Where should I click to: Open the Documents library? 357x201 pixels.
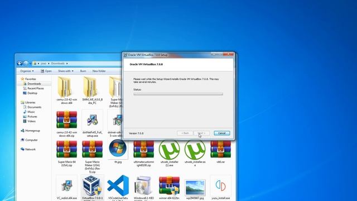point(35,107)
